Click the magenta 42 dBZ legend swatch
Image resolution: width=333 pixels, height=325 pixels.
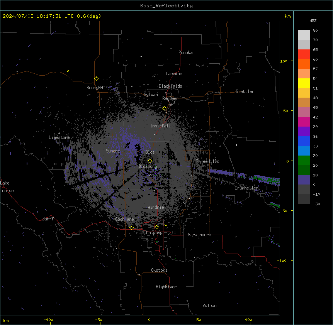point(304,122)
